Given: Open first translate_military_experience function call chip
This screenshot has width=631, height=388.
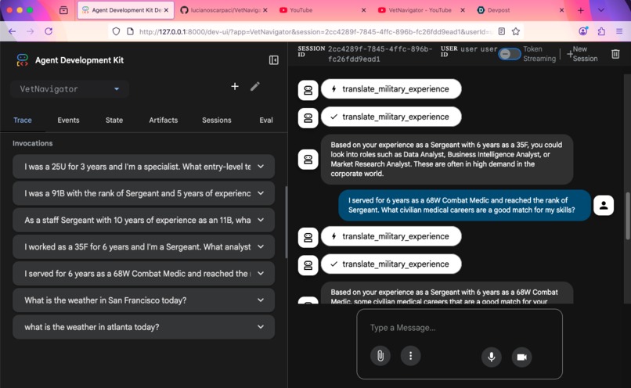Looking at the screenshot, I should click(x=391, y=89).
